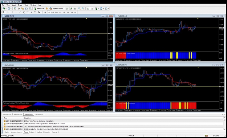This screenshot has width=227, height=138.
Task: Select the Text tool marked A
Action: point(31,12)
